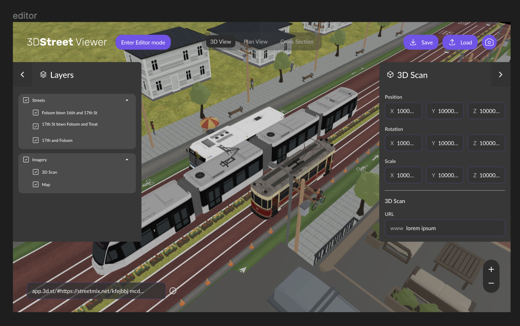This screenshot has width=520, height=326.
Task: Open the info icon next to the share URL
Action: [173, 291]
